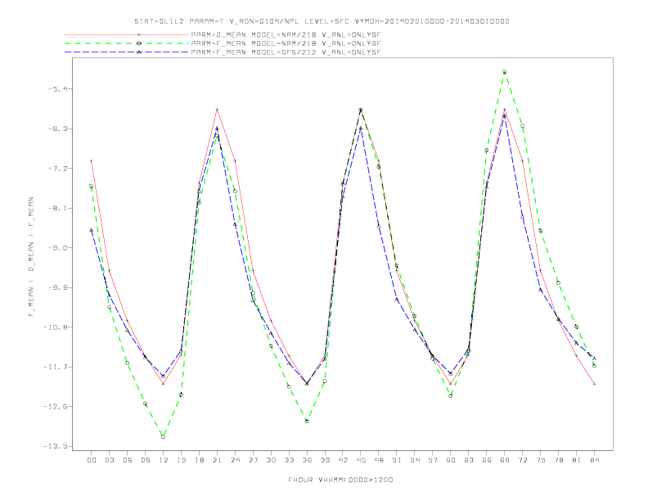This screenshot has width=648, height=501.
Task: Click x-axis tick label 69
Action: (x=505, y=460)
